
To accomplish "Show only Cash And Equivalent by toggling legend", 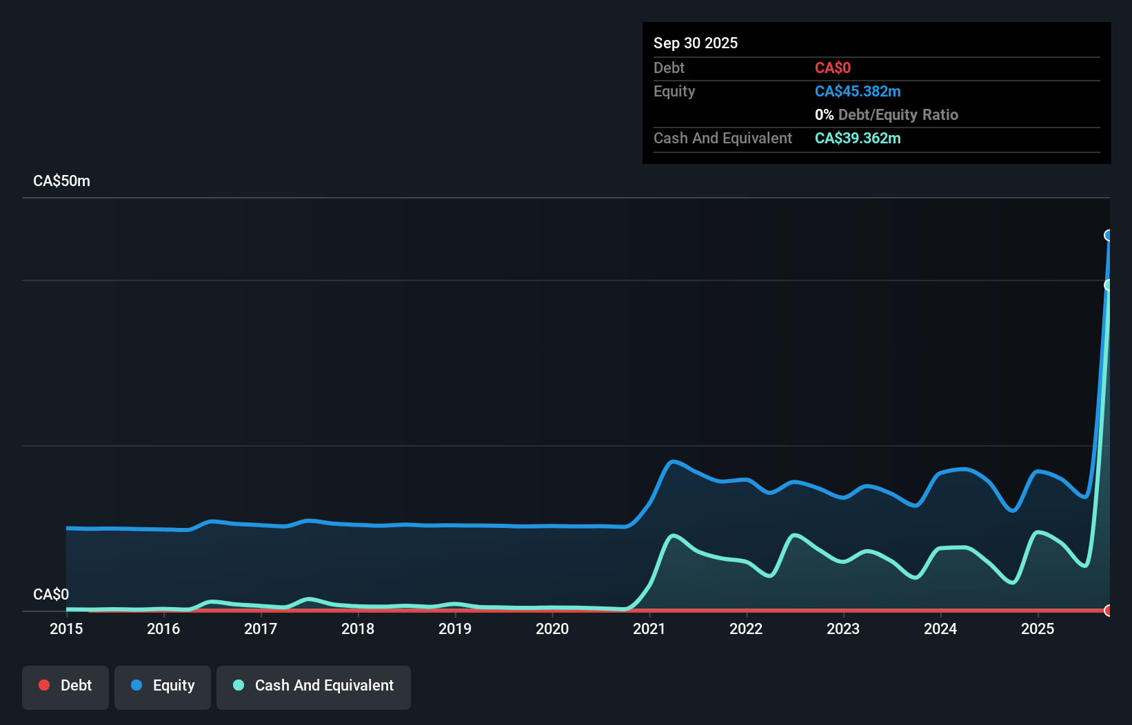I will coord(314,686).
